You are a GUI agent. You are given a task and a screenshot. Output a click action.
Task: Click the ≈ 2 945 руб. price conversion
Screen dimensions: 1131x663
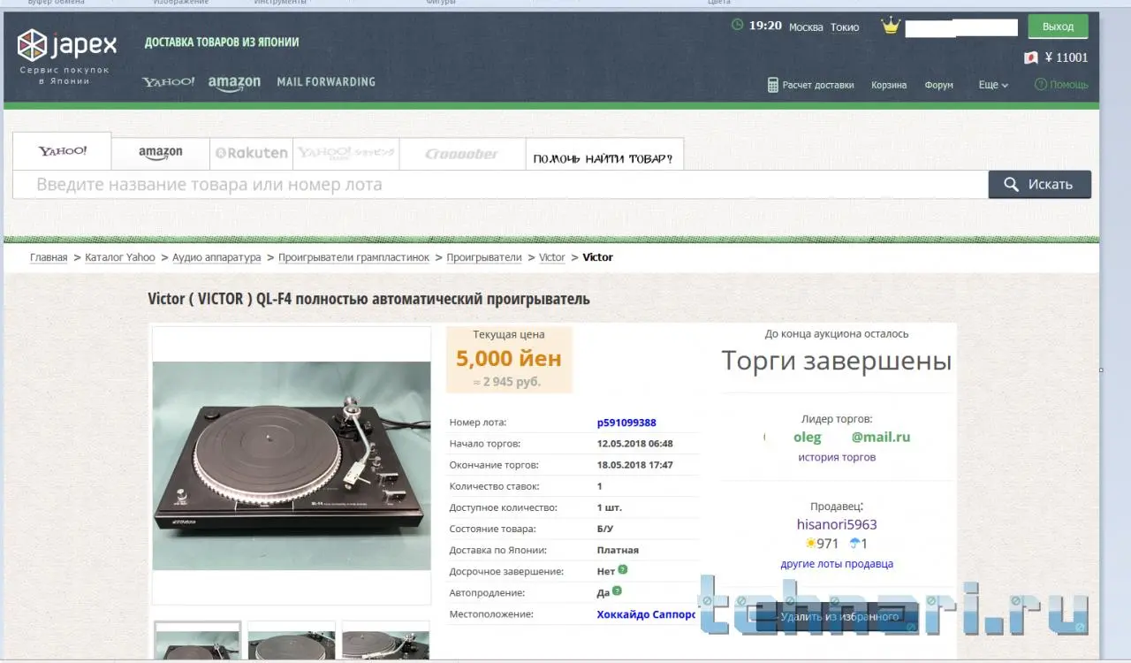coord(507,382)
